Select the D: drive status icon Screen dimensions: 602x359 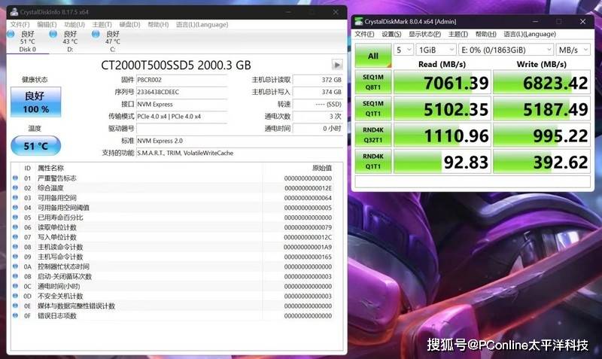point(53,35)
